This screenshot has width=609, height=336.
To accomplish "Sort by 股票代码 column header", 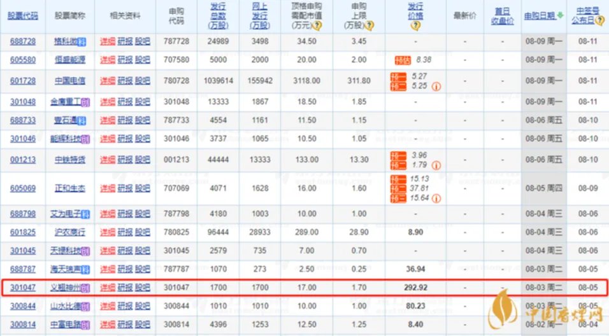I will coord(23,16).
